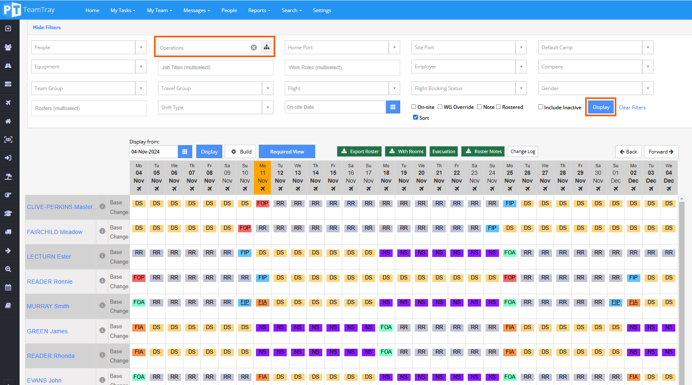The height and width of the screenshot is (385, 692).
Task: Open the airplane flights sidebar icon
Action: (x=8, y=103)
